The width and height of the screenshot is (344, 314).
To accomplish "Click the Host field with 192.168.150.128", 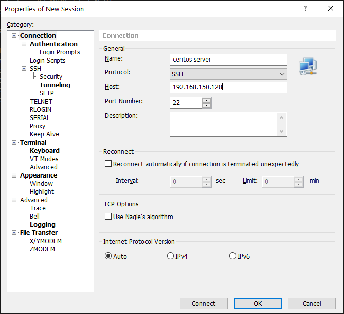I will pos(228,87).
